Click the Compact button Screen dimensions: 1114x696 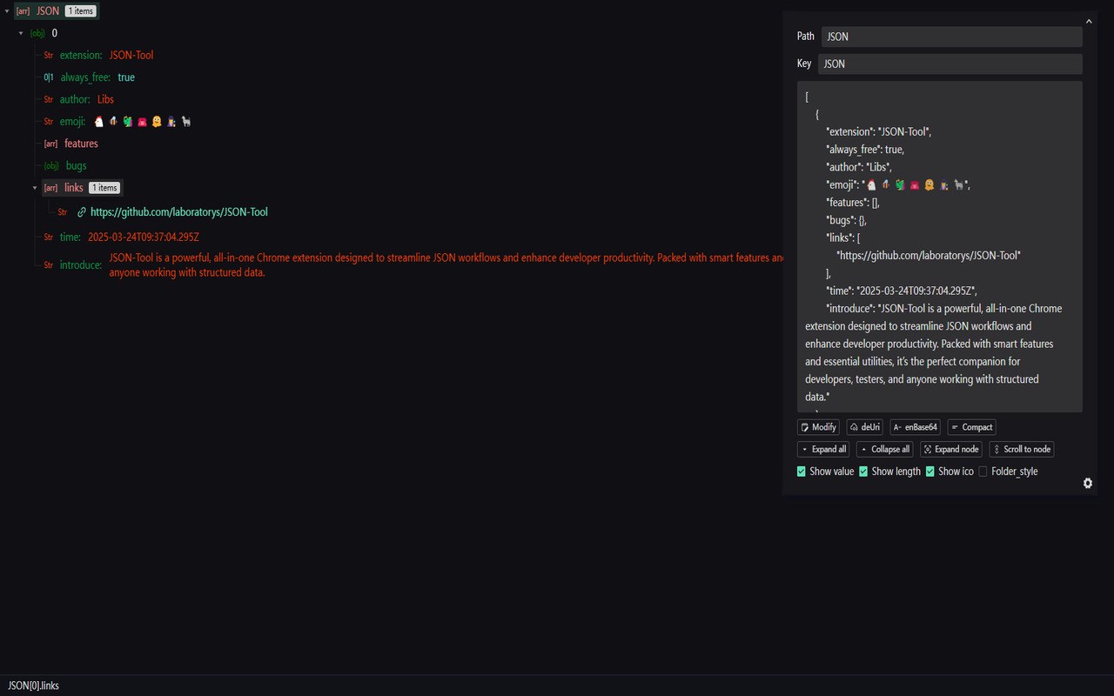[971, 427]
